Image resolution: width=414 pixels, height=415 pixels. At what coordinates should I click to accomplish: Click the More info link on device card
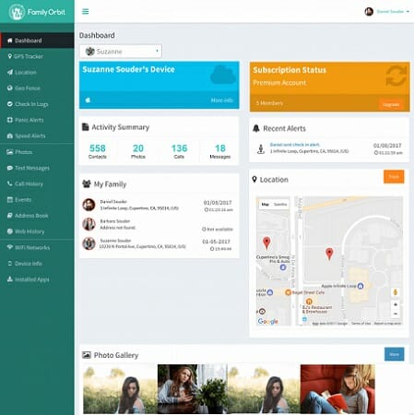[x=221, y=101]
